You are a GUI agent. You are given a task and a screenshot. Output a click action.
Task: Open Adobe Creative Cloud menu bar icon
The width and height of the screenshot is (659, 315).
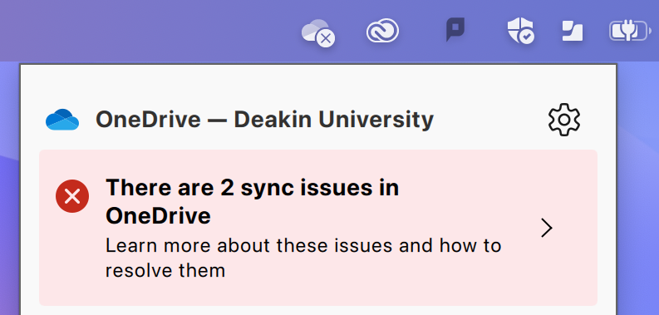382,31
